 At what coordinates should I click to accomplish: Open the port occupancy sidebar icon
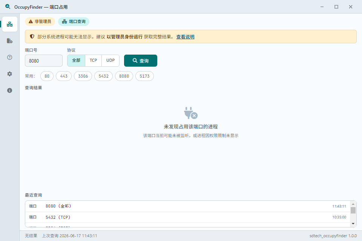(10, 24)
